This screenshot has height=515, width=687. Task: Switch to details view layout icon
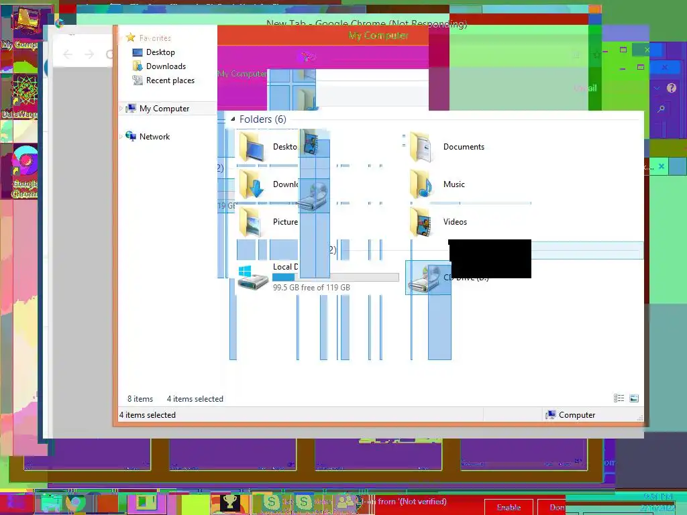(619, 398)
